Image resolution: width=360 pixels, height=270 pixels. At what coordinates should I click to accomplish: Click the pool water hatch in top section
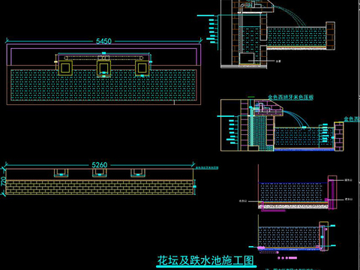click(296, 37)
